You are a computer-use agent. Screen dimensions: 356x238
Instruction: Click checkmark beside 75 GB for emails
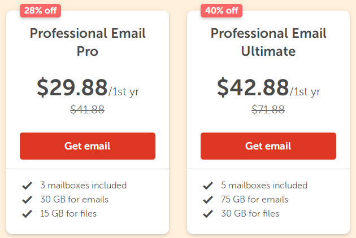207,200
